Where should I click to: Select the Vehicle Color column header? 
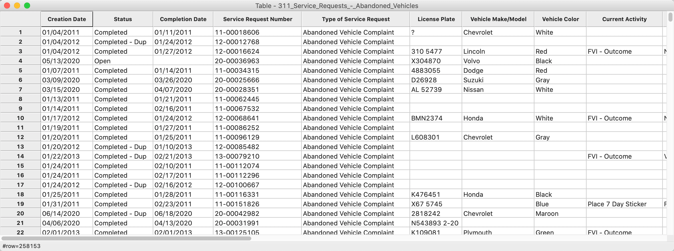[560, 19]
